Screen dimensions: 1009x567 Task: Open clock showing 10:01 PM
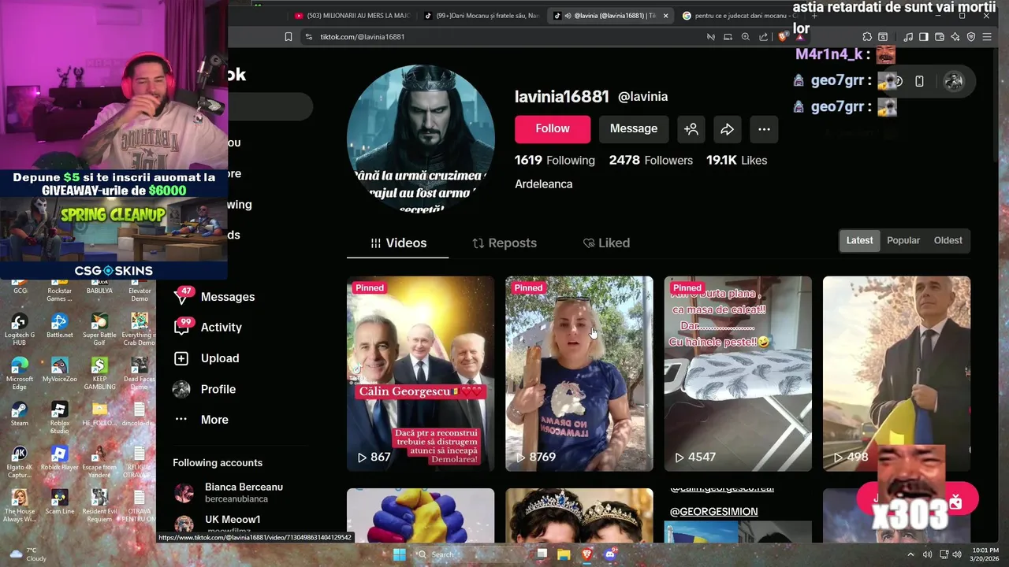[985, 554]
